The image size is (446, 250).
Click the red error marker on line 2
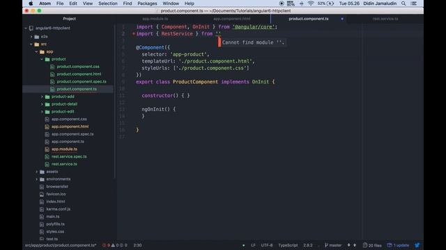click(133, 34)
